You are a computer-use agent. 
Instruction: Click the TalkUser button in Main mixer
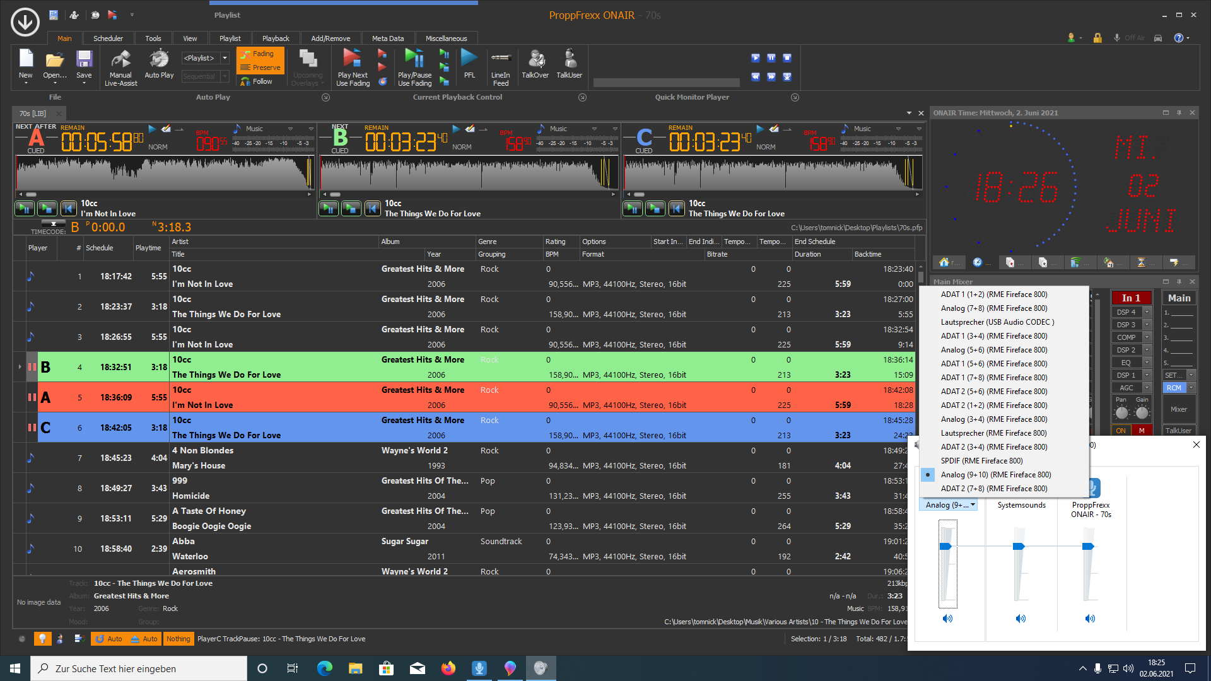(1178, 431)
